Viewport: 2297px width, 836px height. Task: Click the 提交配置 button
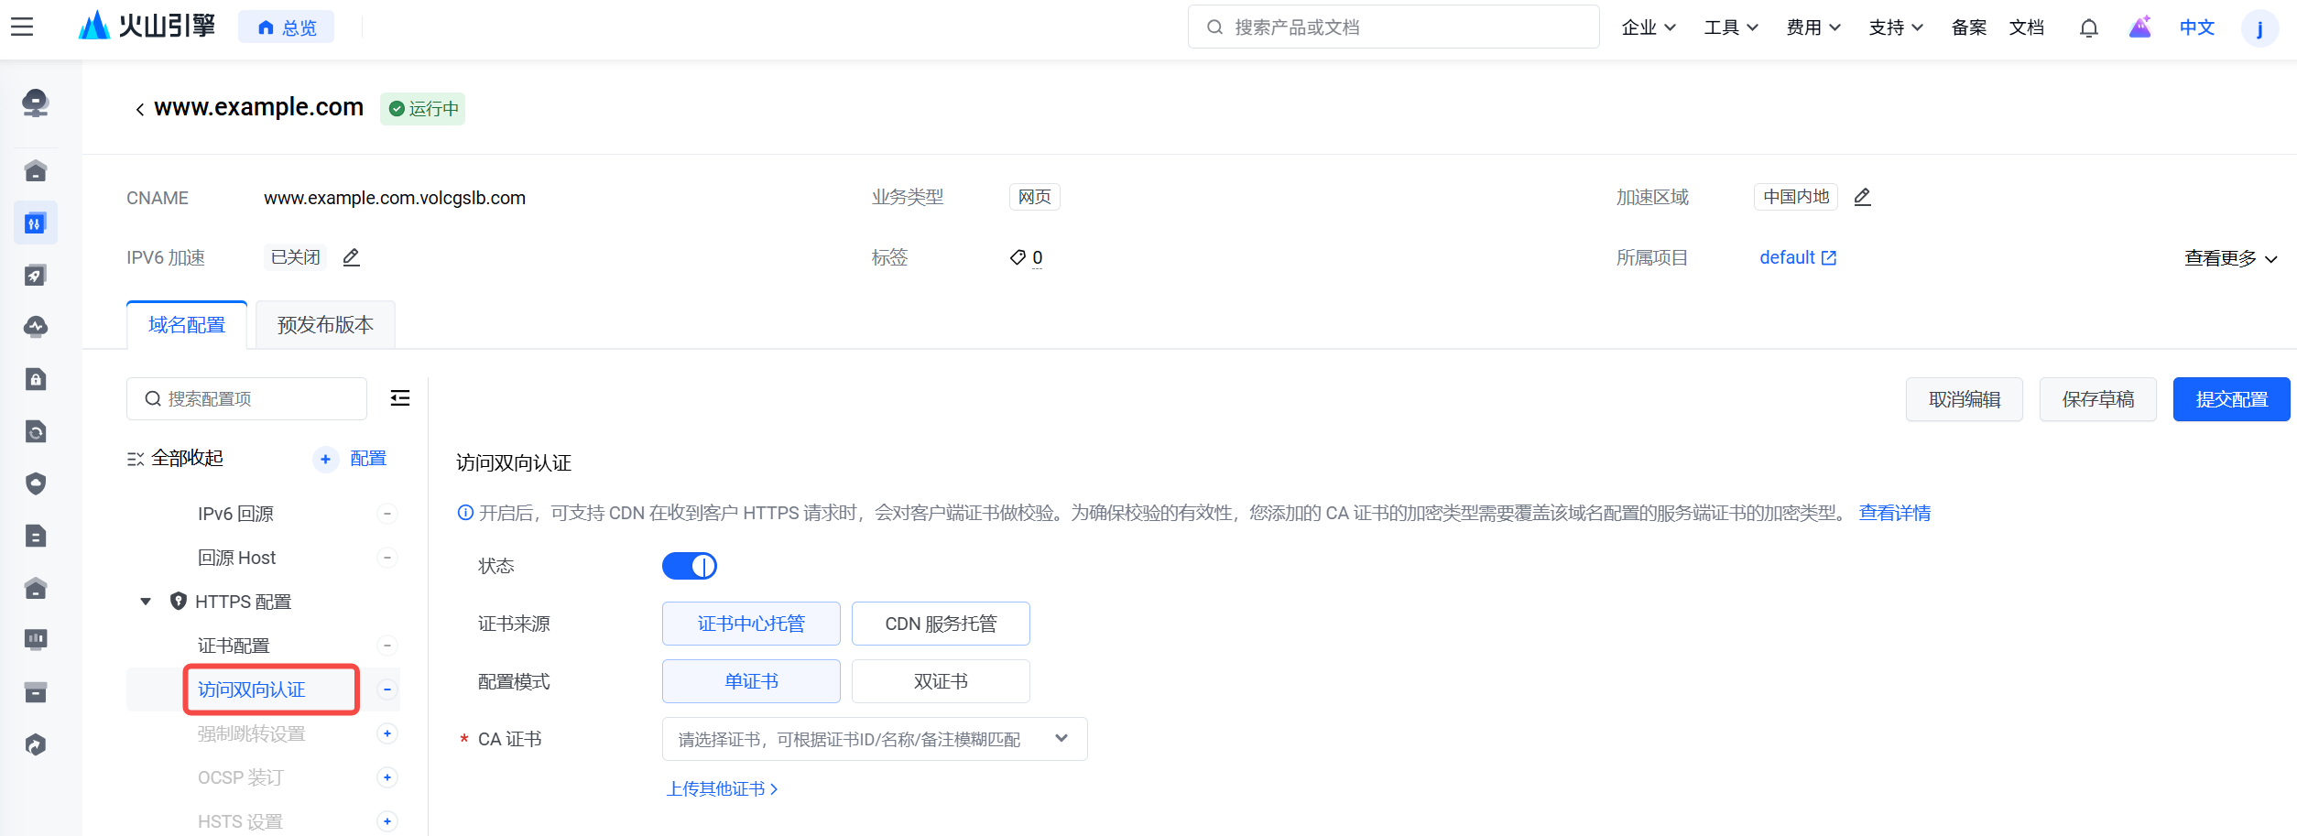pos(2231,399)
